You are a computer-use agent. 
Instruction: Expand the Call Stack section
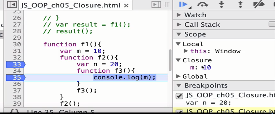179,24
